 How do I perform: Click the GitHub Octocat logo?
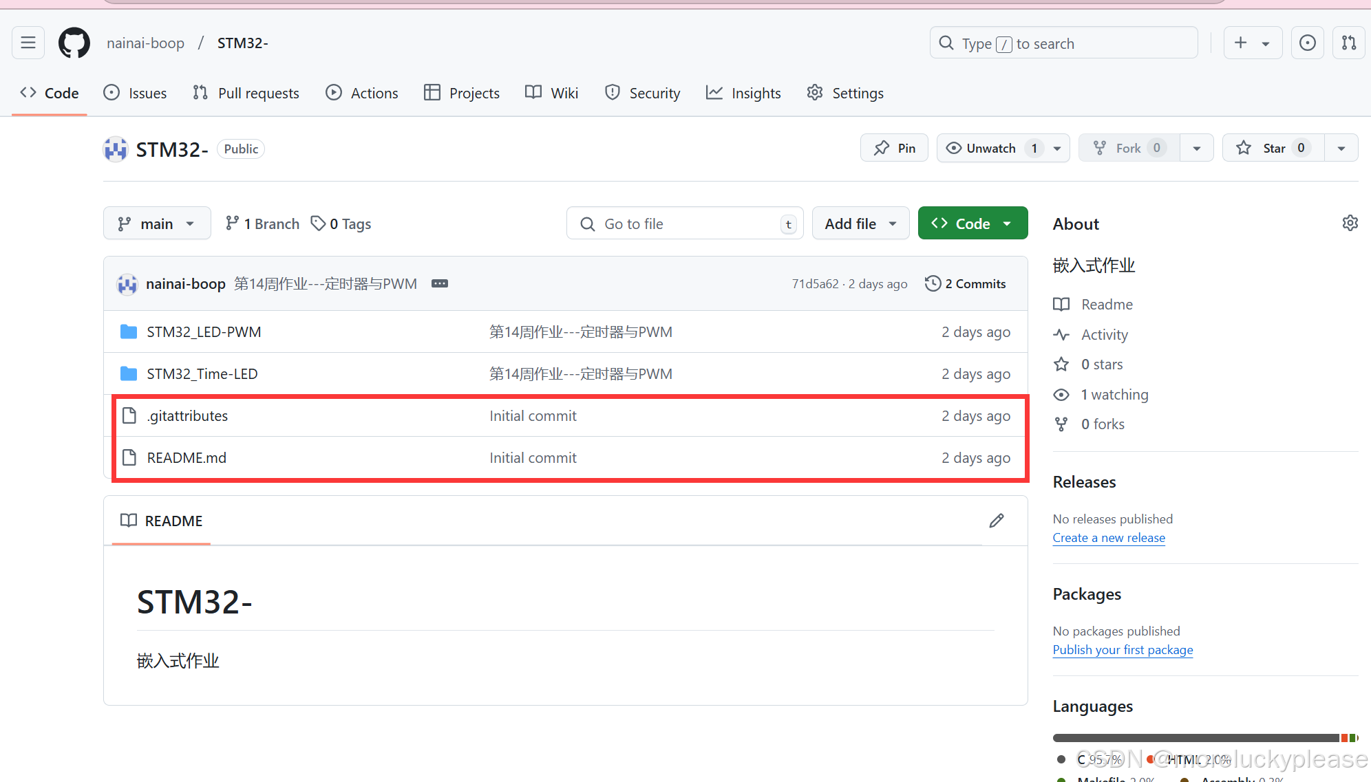(74, 43)
